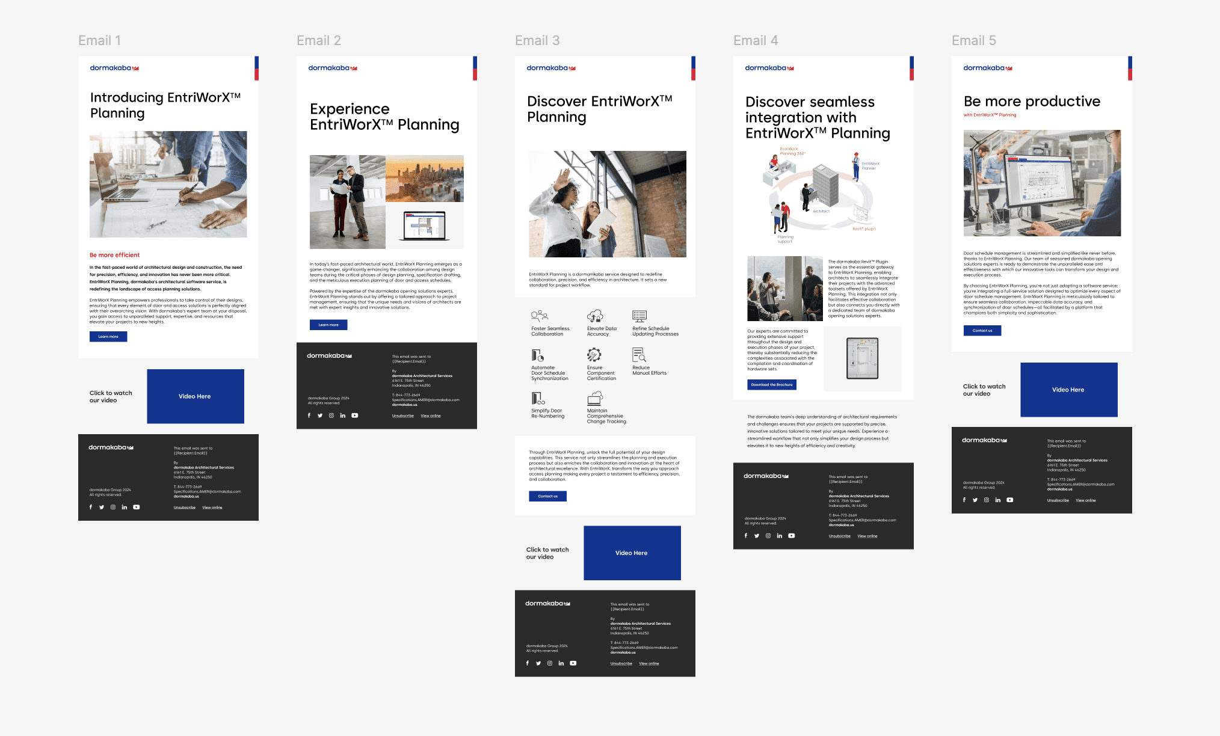Viewport: 1220px width, 736px height.
Task: Click the LinkedIn icon in Email 1 footer
Action: (x=125, y=507)
